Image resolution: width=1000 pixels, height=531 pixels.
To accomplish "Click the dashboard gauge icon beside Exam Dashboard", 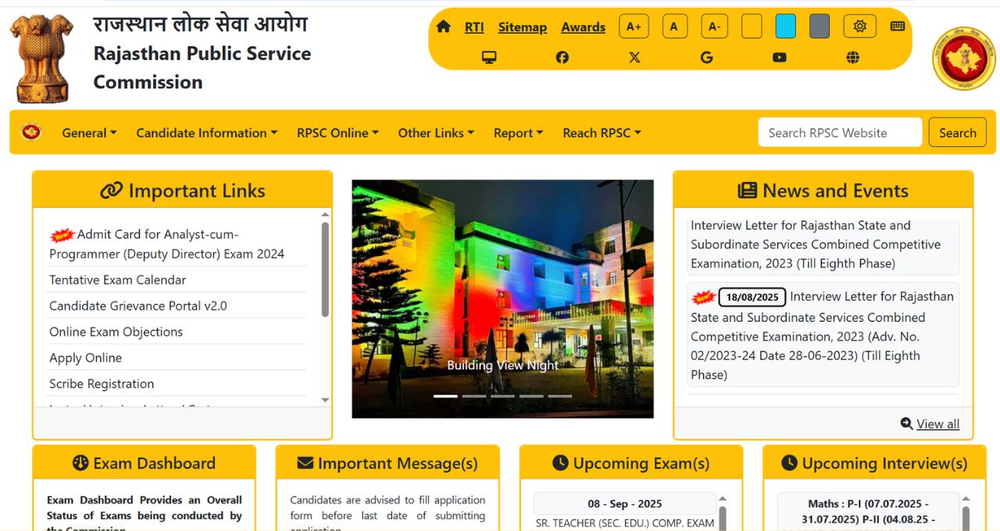I will tap(80, 463).
